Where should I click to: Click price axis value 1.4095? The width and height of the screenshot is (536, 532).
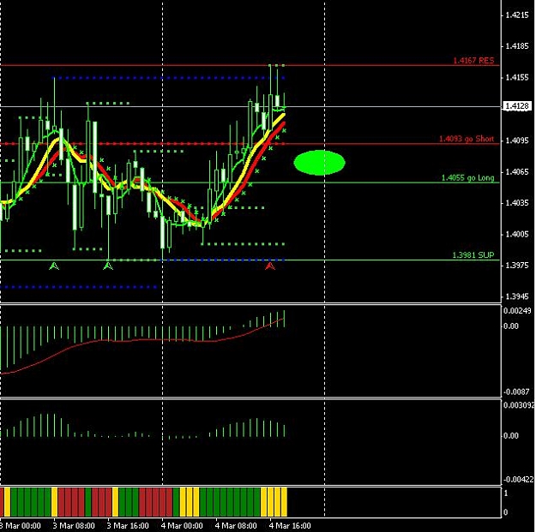pos(516,140)
